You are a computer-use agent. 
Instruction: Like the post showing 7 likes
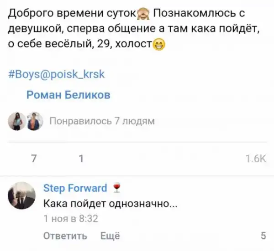(x=33, y=159)
